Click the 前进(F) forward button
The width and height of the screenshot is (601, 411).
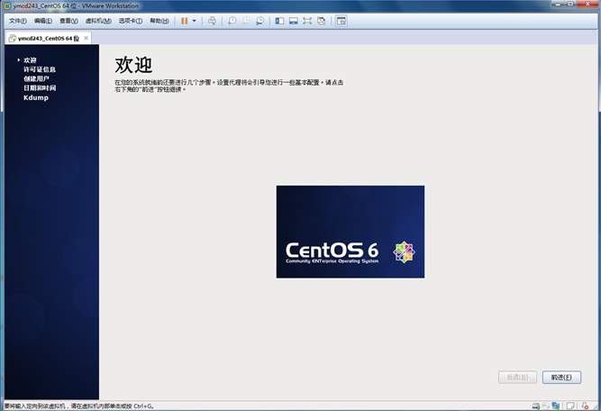tap(561, 378)
